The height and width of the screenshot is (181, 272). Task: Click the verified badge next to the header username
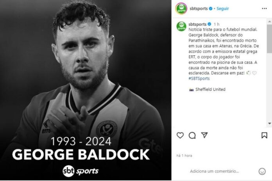click(210, 9)
